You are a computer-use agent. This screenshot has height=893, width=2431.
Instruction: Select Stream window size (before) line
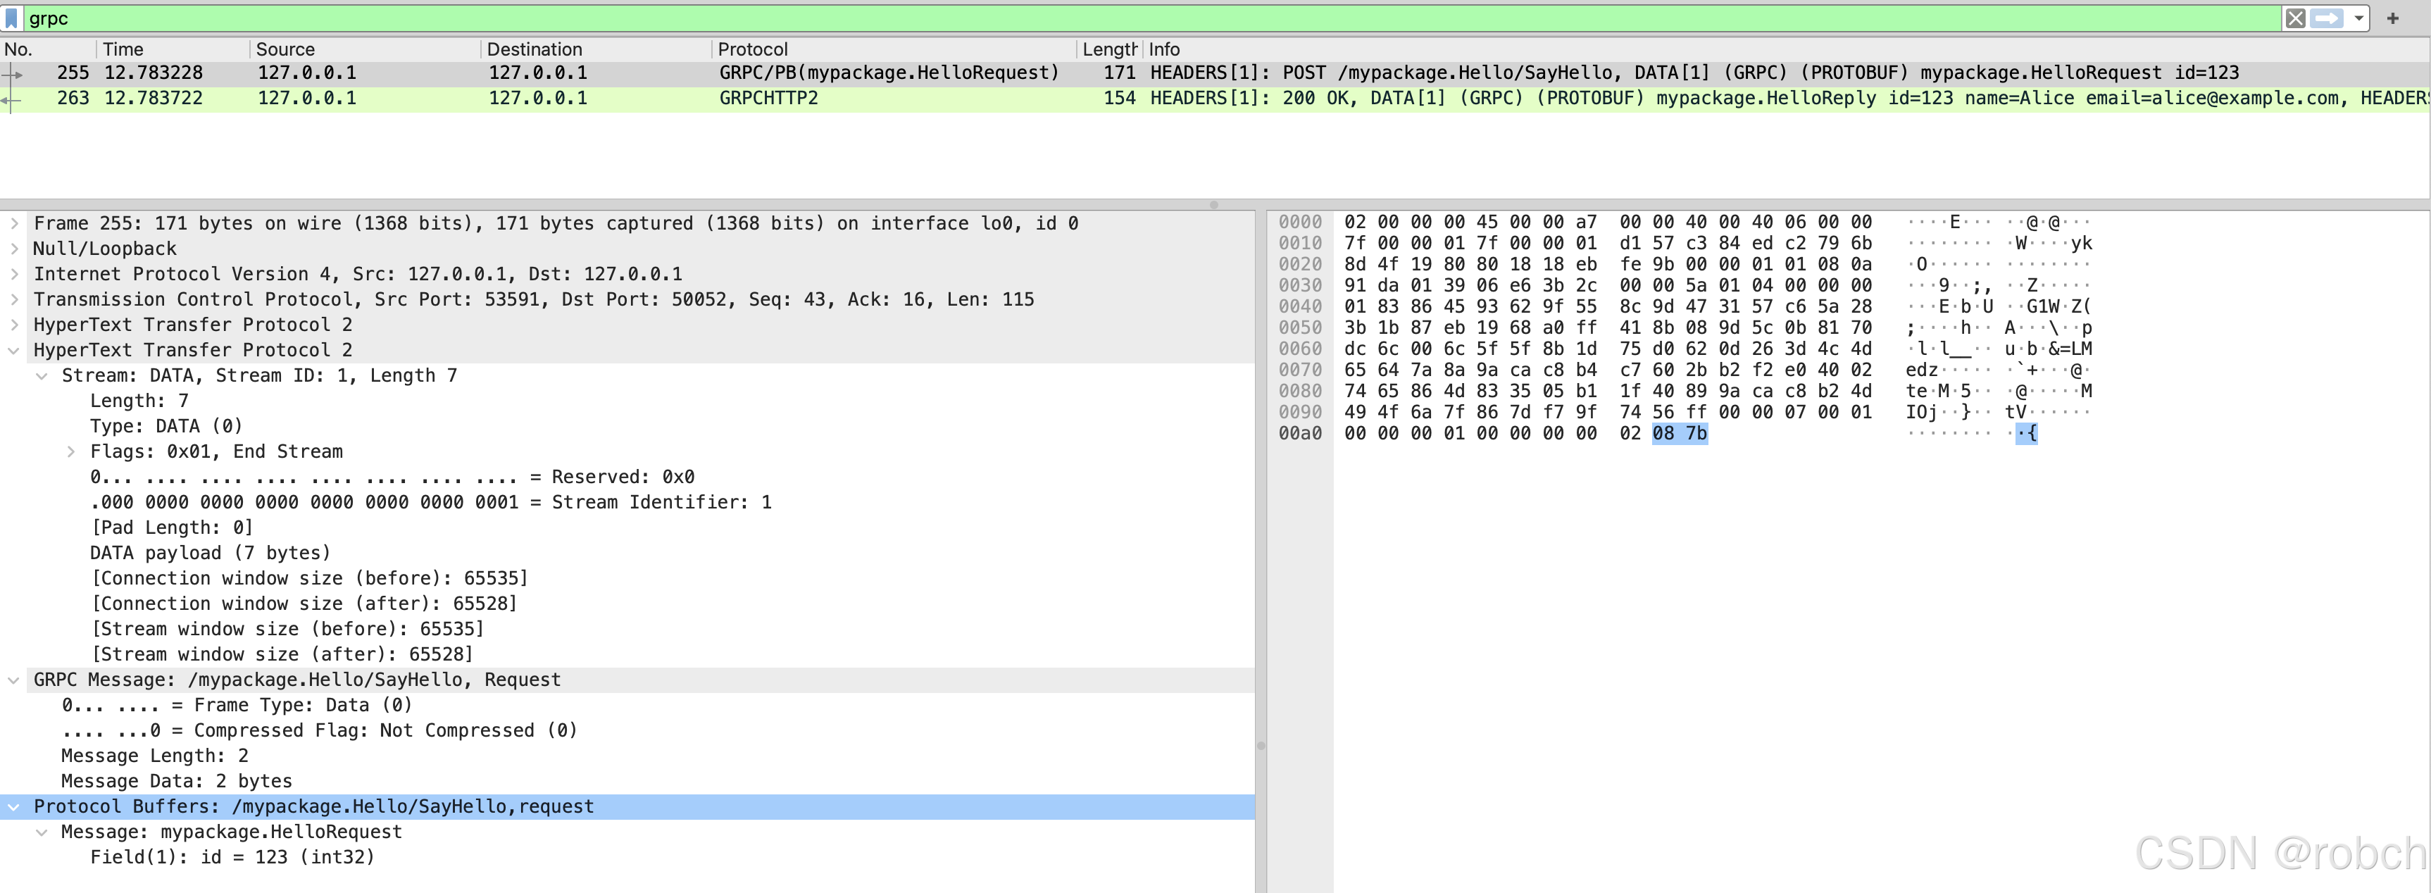tap(287, 630)
